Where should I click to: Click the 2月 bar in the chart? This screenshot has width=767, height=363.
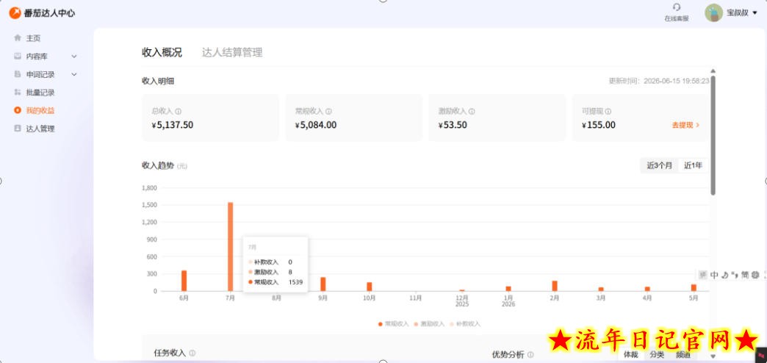tap(555, 286)
